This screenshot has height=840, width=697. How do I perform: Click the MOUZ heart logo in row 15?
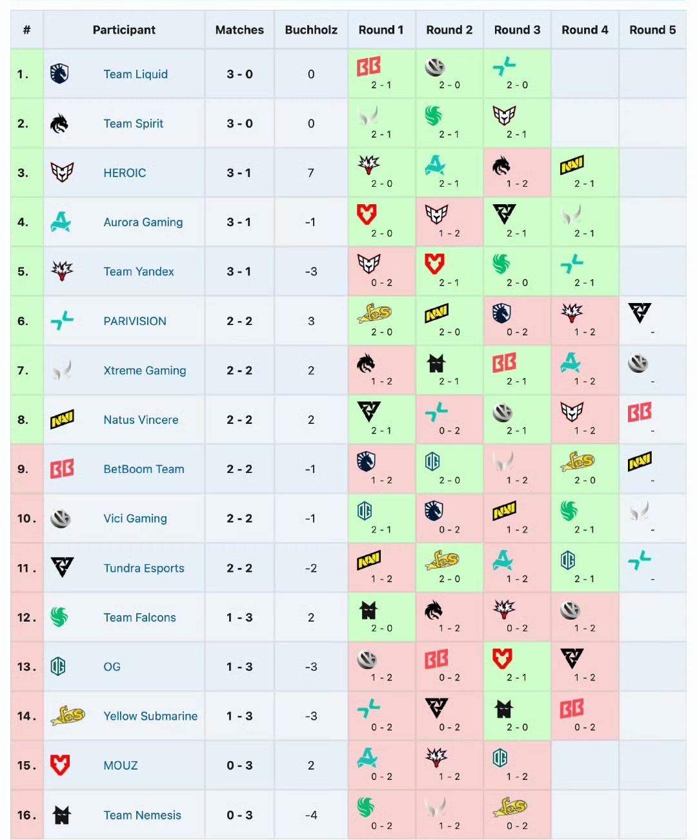(60, 766)
